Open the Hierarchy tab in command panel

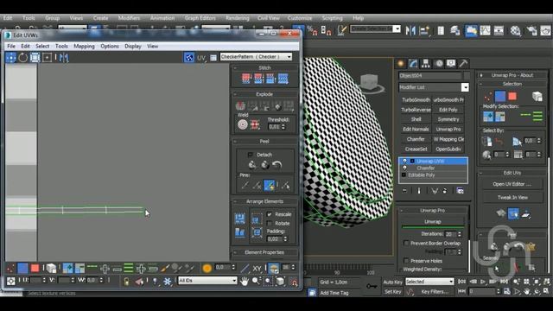[x=426, y=63]
